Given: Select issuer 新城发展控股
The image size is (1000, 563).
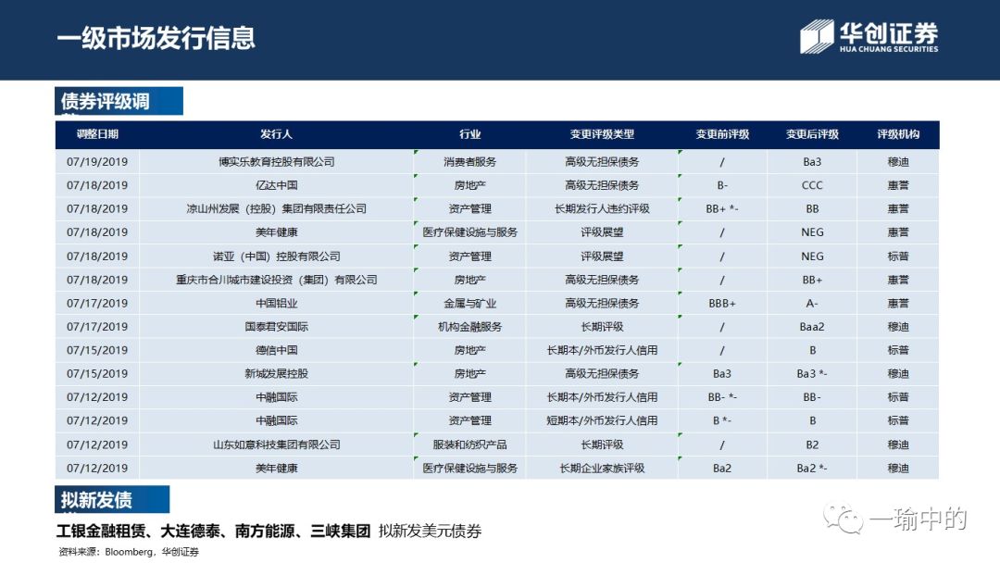Looking at the screenshot, I should (276, 373).
